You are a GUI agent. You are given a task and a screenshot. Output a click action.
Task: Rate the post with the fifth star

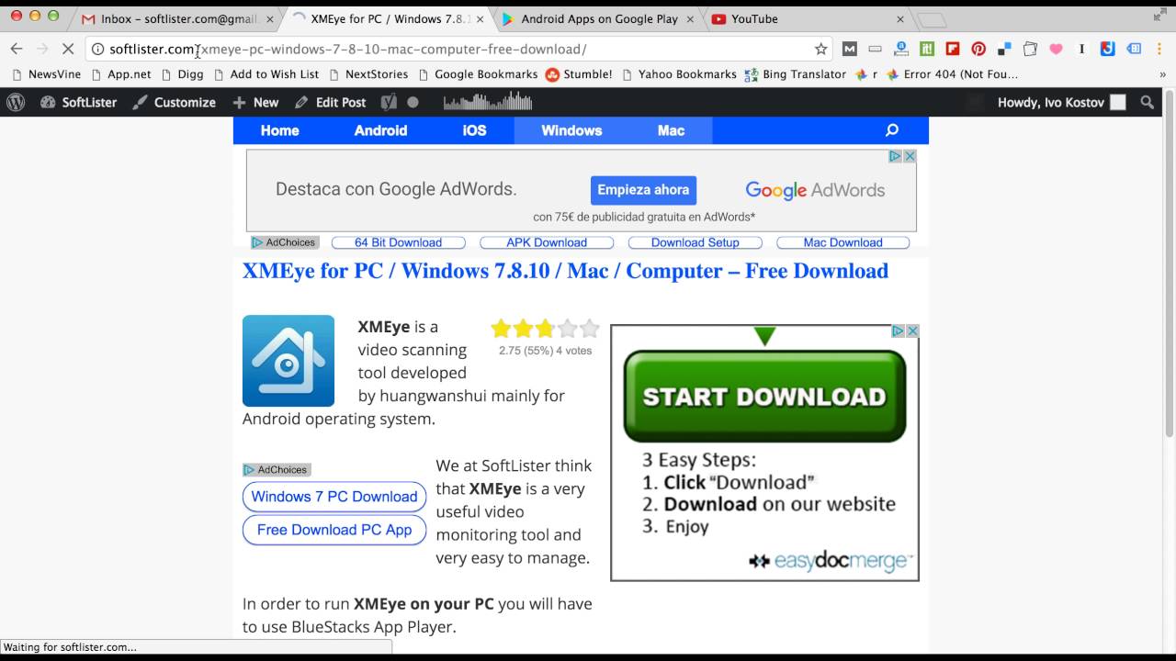(590, 329)
